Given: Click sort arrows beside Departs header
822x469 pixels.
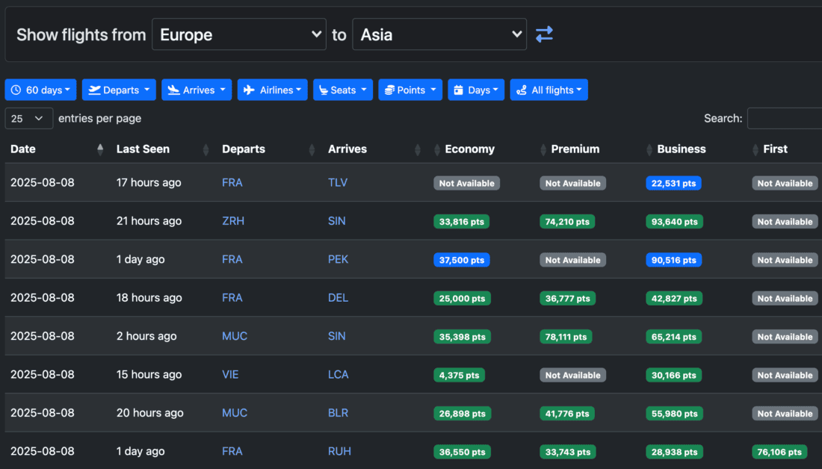Looking at the screenshot, I should pyautogui.click(x=312, y=149).
